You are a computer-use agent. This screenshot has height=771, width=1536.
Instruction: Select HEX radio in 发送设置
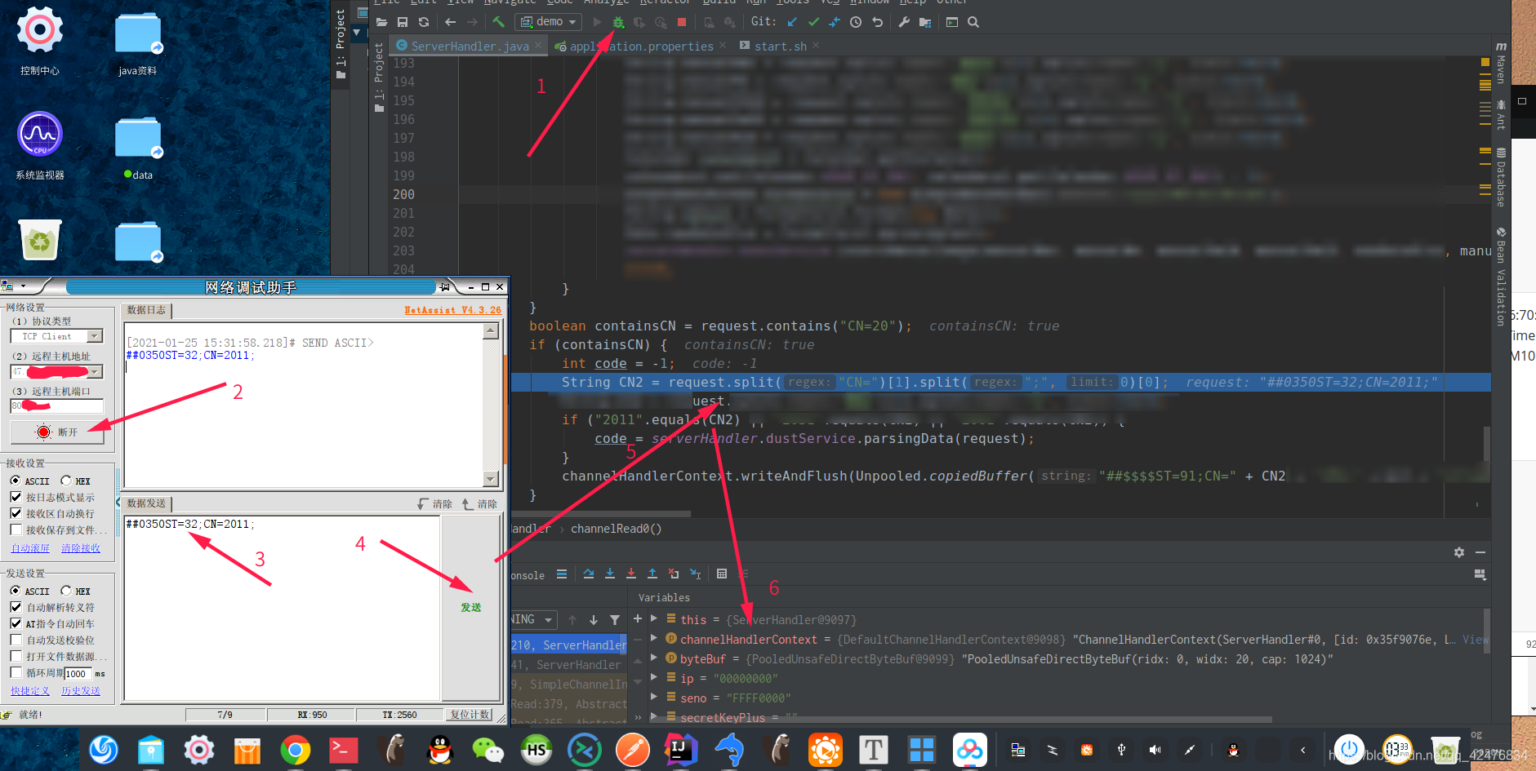coord(65,592)
